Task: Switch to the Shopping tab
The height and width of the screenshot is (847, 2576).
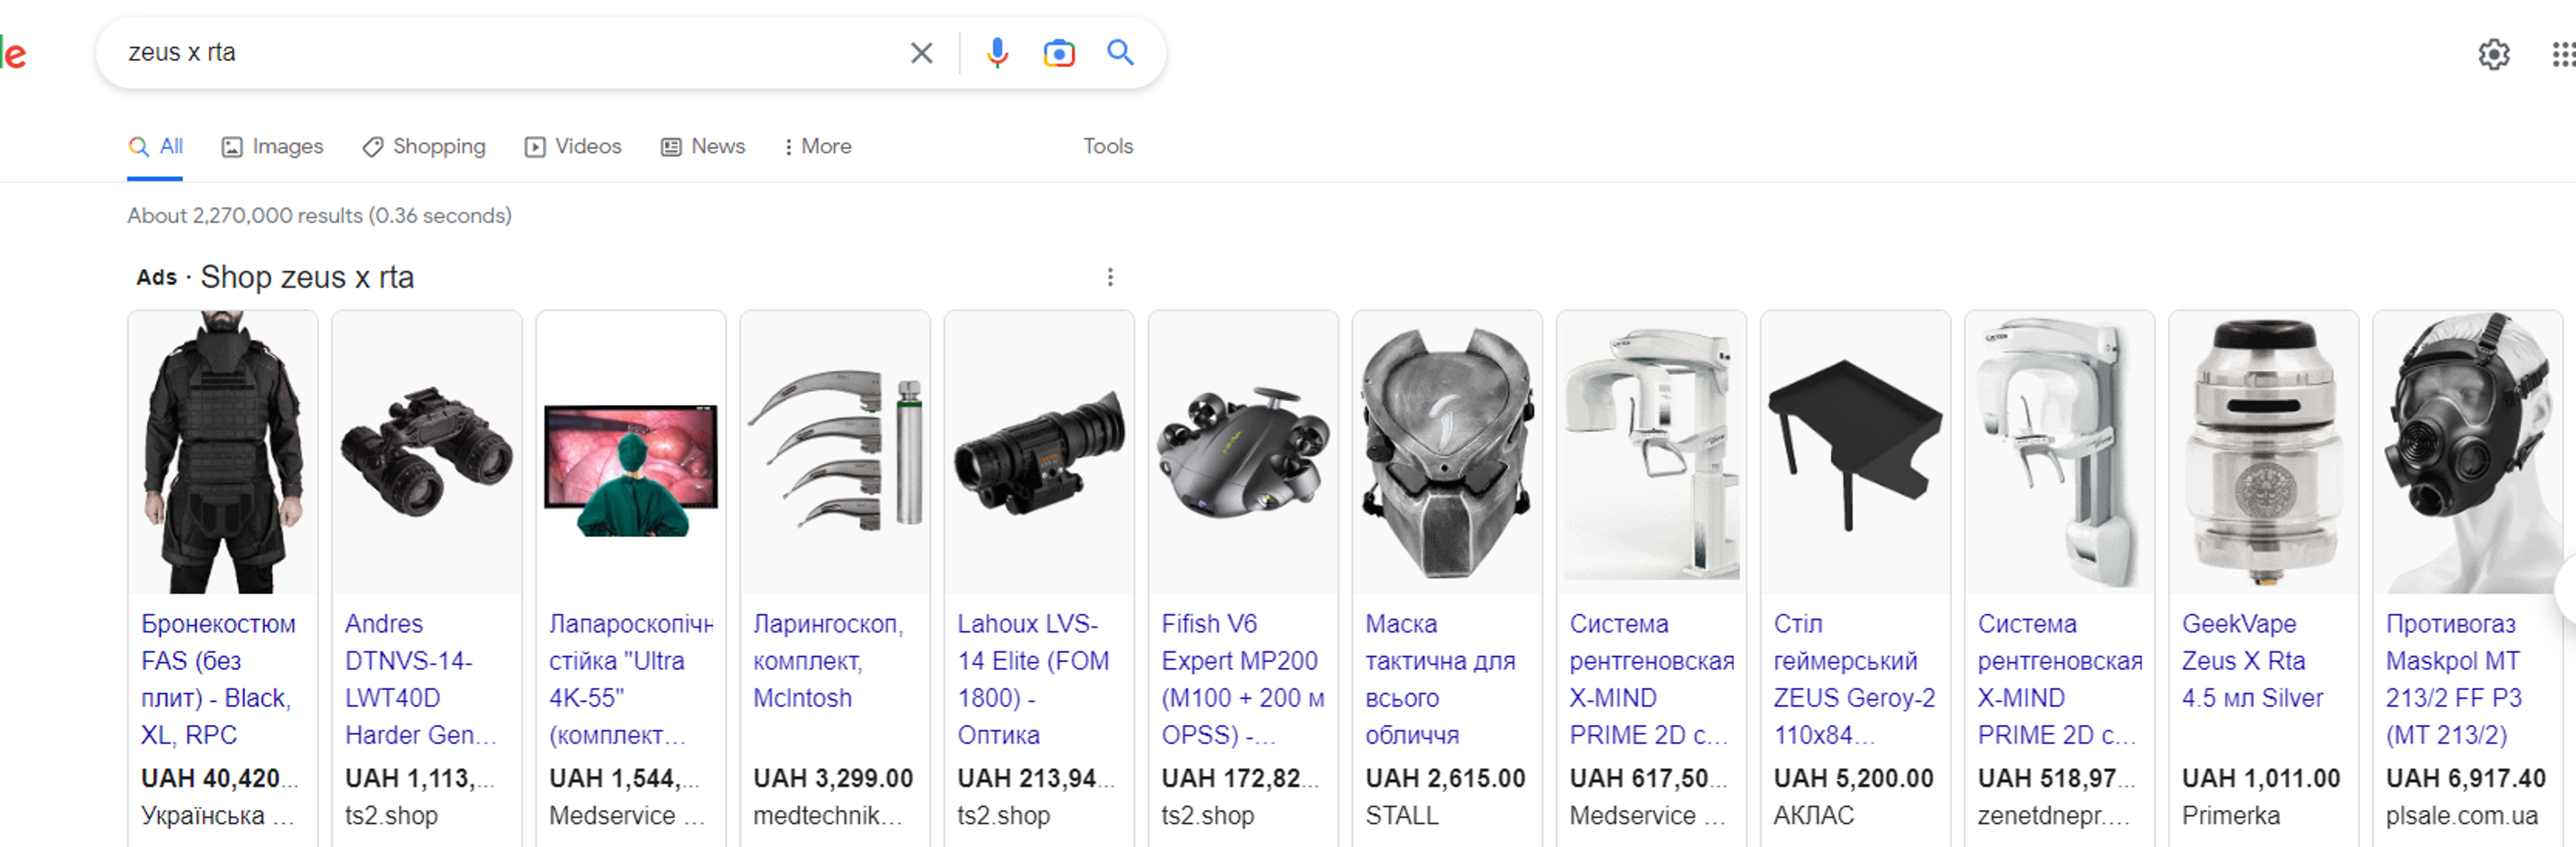Action: 424,147
